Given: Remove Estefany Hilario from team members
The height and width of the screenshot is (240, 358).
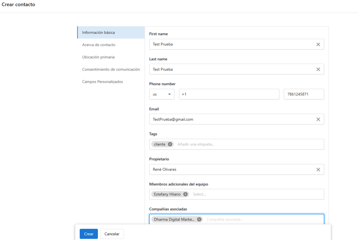Looking at the screenshot, I should 185,194.
